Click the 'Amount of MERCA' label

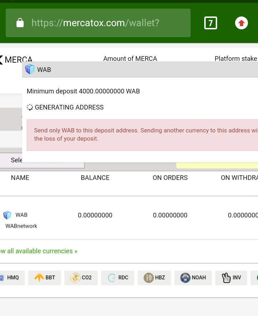pyautogui.click(x=130, y=59)
